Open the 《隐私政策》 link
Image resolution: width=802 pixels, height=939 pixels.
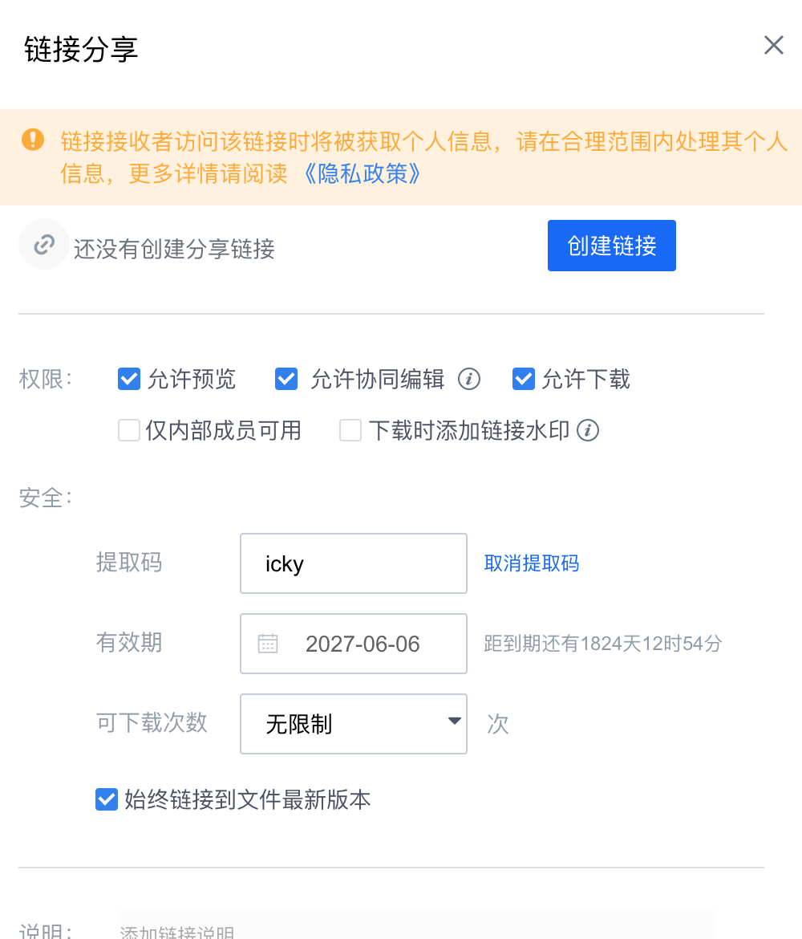click(363, 173)
